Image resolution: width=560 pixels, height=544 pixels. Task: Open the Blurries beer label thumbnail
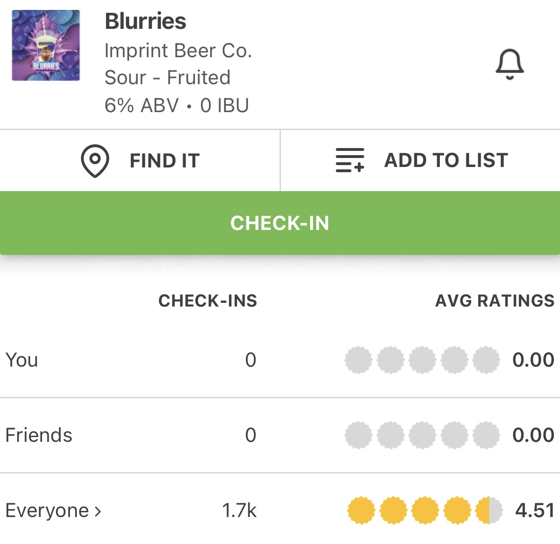pos(46,45)
